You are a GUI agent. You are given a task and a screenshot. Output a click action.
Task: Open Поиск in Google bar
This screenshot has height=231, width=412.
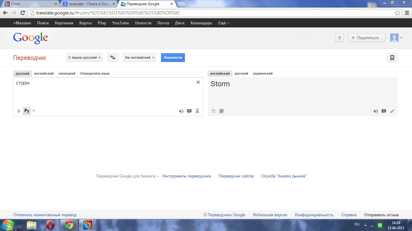click(43, 23)
